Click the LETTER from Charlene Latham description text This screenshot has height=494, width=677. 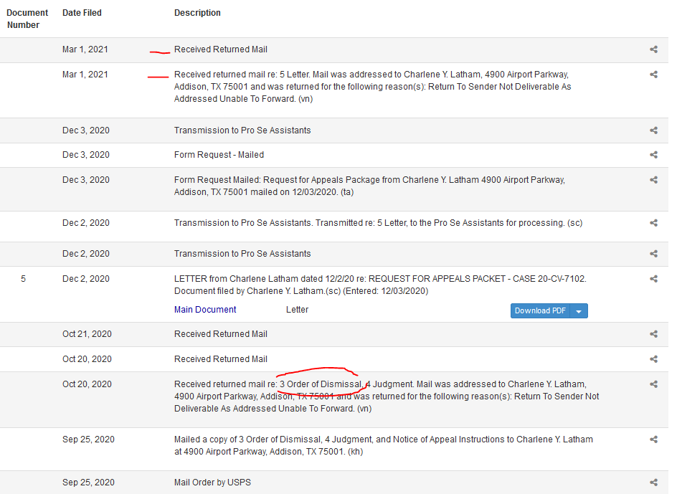tap(380, 285)
